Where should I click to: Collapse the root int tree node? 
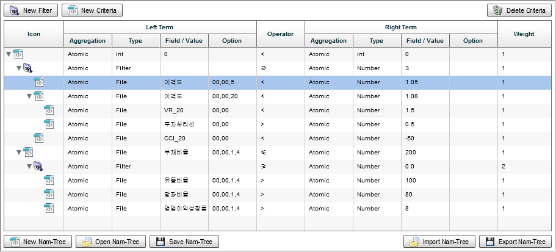pyautogui.click(x=8, y=54)
